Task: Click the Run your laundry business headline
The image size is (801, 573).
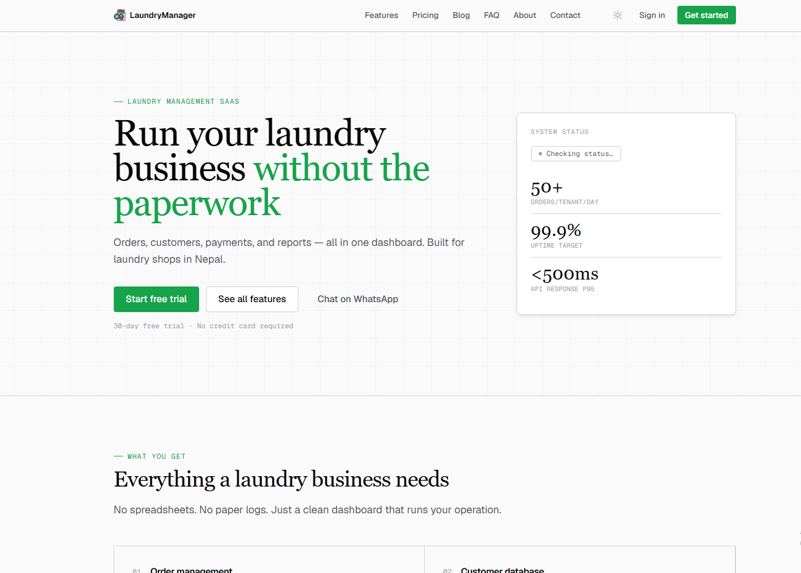Action: point(272,168)
